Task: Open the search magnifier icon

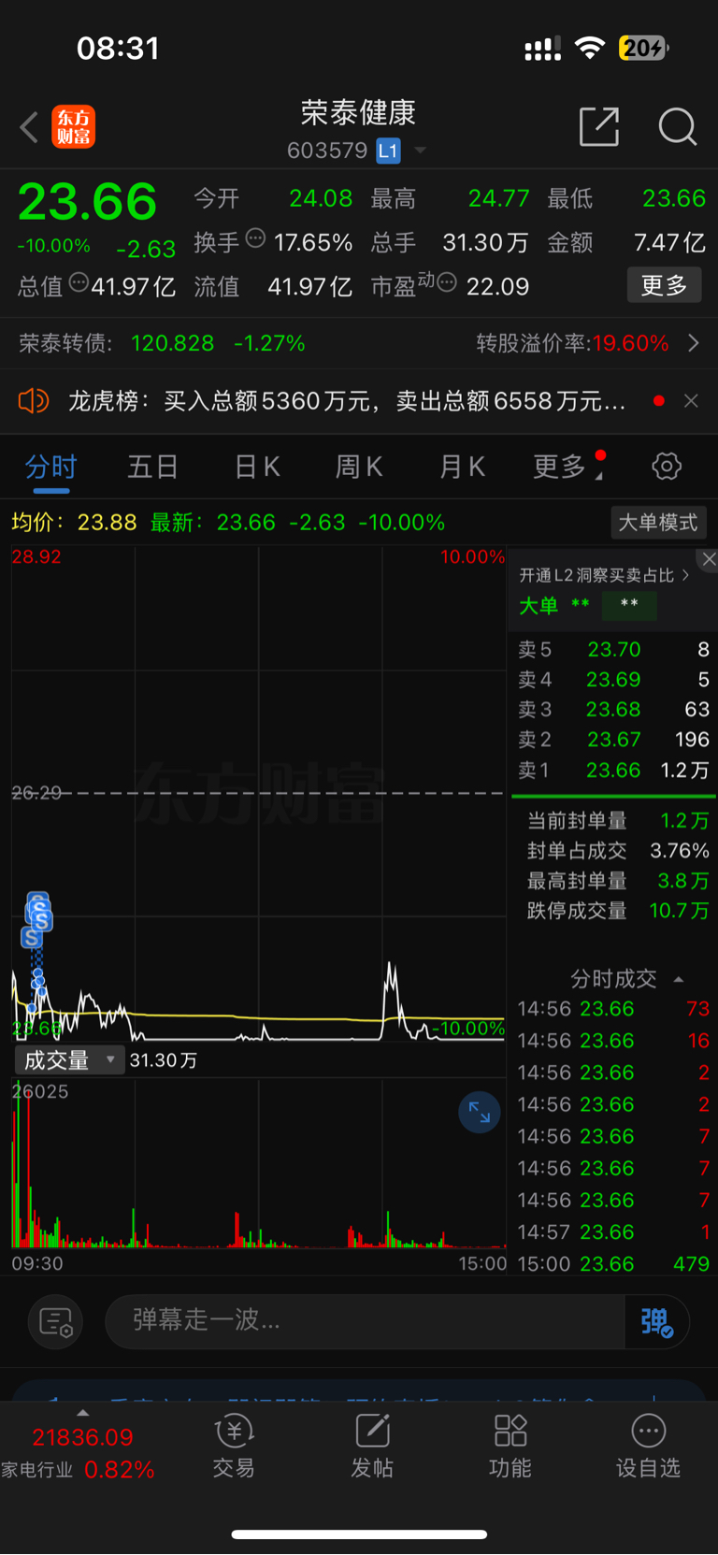Action: pyautogui.click(x=678, y=126)
